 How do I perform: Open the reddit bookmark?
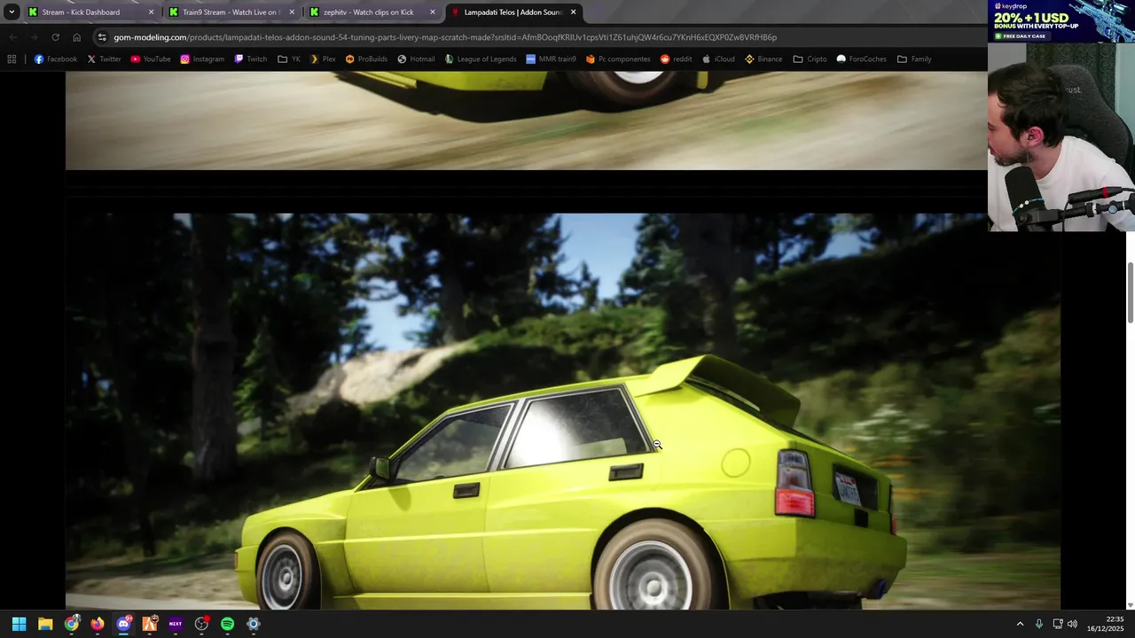point(676,59)
